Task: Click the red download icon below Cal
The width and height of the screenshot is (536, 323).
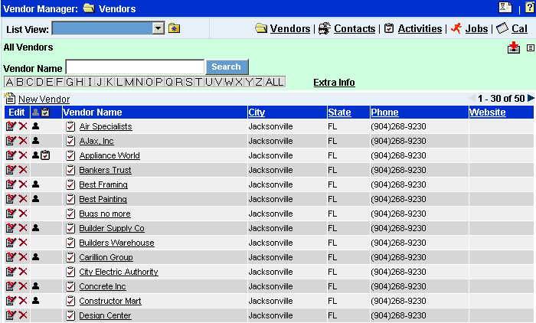Action: (x=513, y=48)
